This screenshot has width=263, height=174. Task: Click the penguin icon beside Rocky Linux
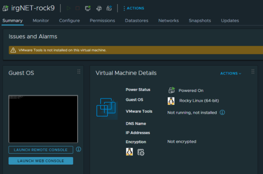coord(171,101)
